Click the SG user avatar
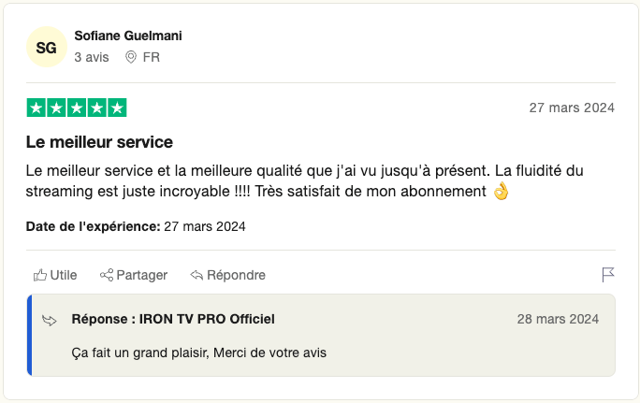 (x=46, y=46)
